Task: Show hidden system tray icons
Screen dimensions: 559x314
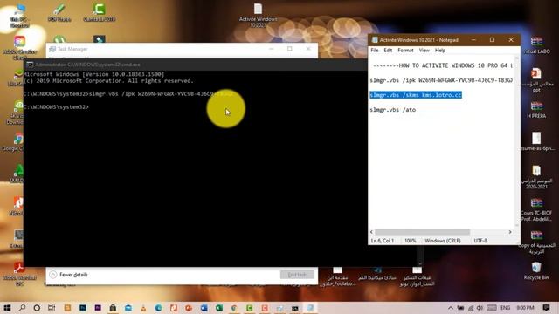Action: 451,308
